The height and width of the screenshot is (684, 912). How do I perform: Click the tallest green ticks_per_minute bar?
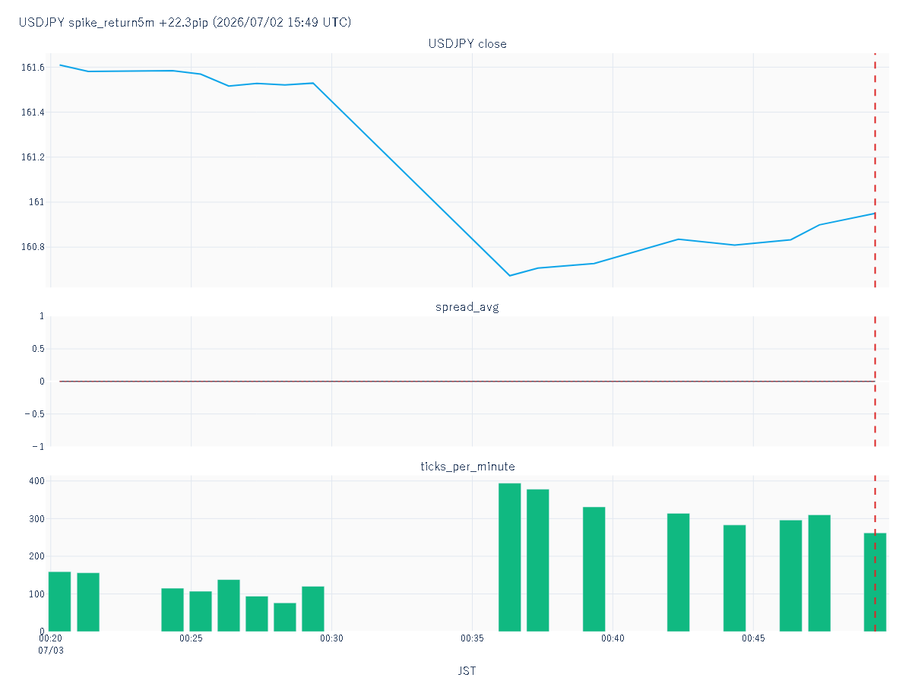pos(509,557)
